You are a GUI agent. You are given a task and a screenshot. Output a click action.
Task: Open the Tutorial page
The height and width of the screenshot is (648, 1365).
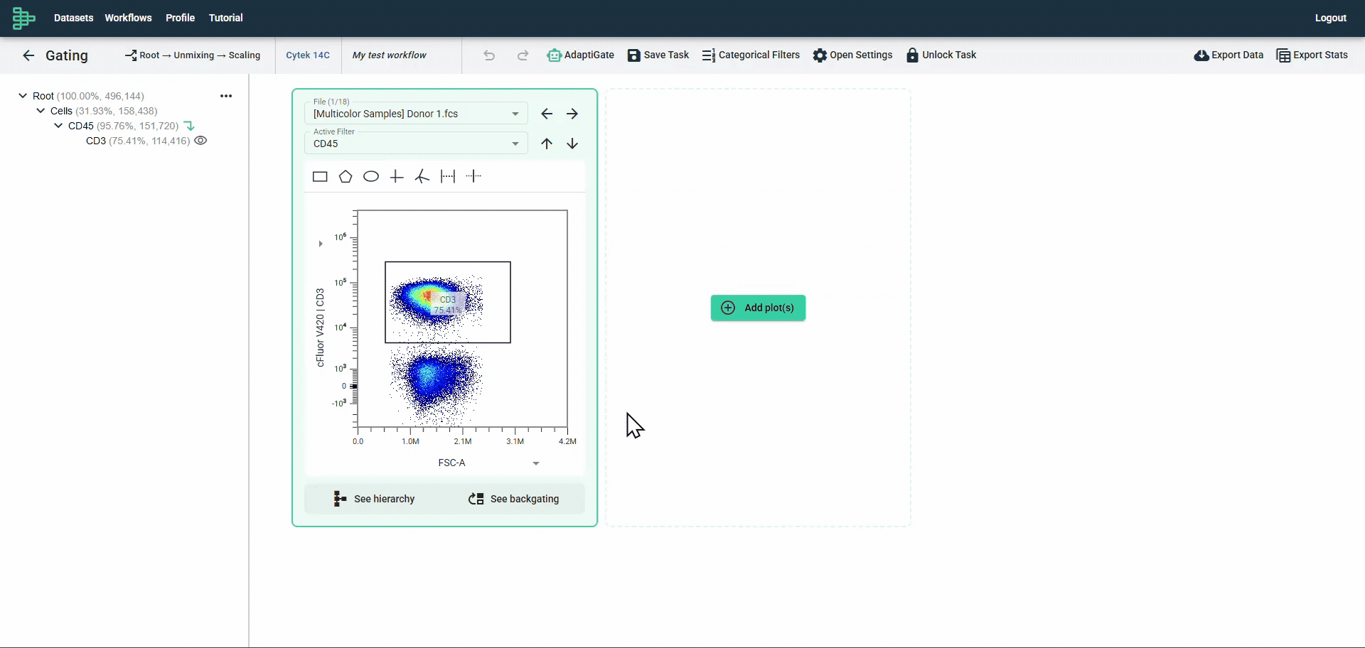pyautogui.click(x=226, y=18)
